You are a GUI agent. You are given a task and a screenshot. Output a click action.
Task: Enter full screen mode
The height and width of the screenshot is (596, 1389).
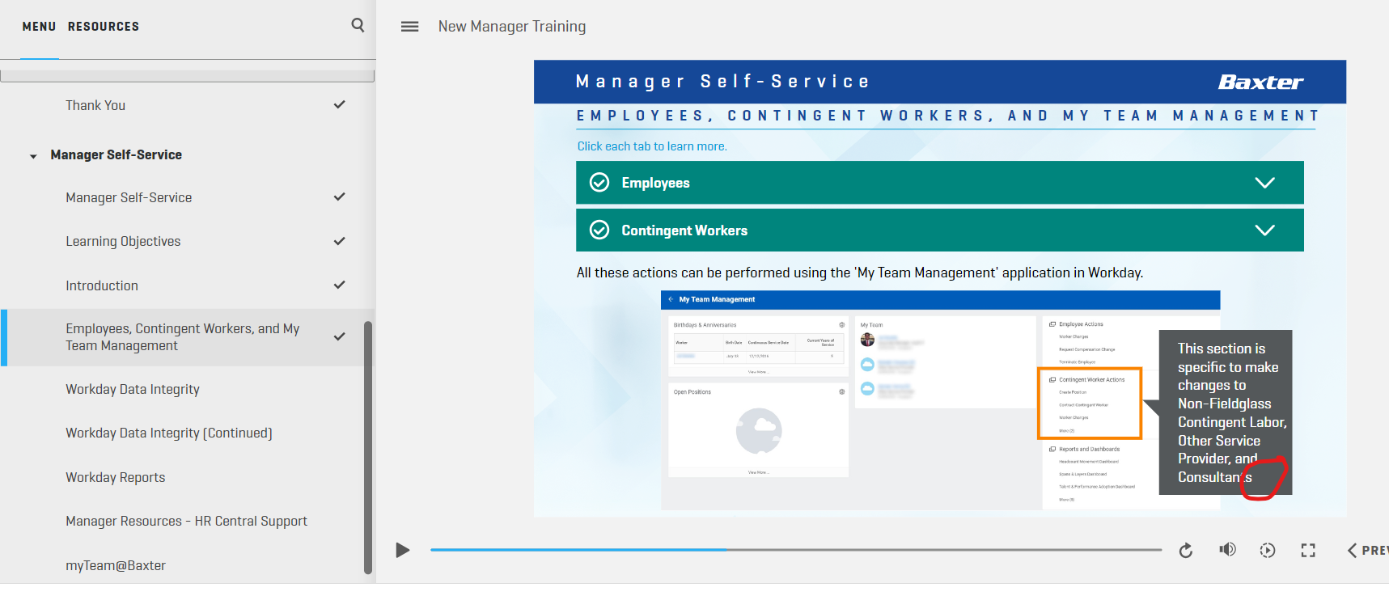tap(1308, 551)
